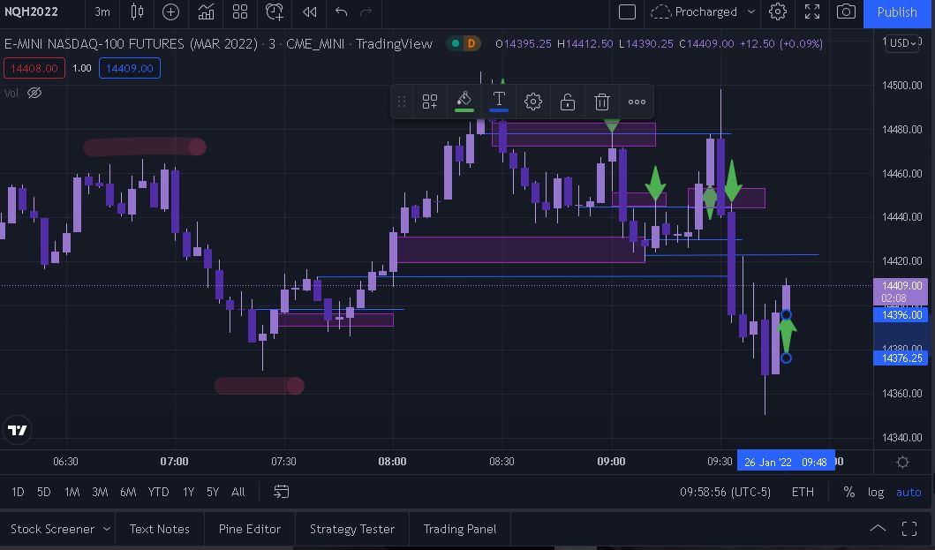Viewport: 935px width, 550px height.
Task: Expand the Stock Screener dropdown arrow
Action: [x=107, y=529]
